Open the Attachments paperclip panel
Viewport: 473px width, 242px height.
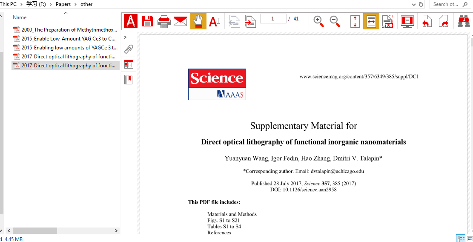[x=129, y=49]
